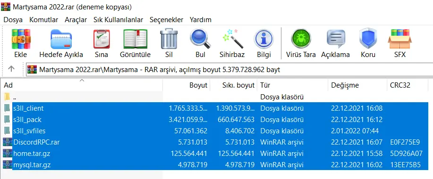Click the Sil trash can icon
Viewport: 433px width, 179px height.
(169, 40)
